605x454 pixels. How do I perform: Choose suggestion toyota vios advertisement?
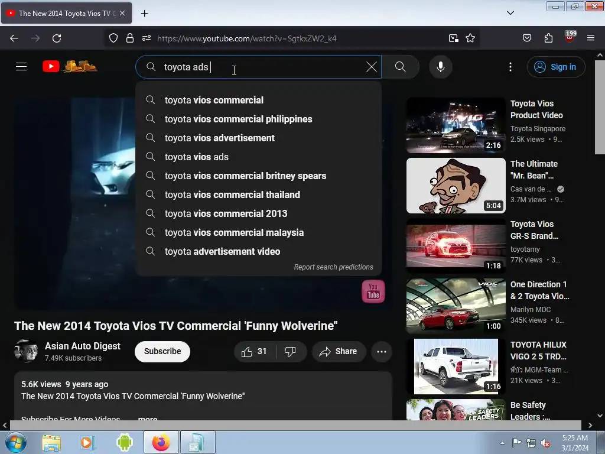tap(259, 138)
